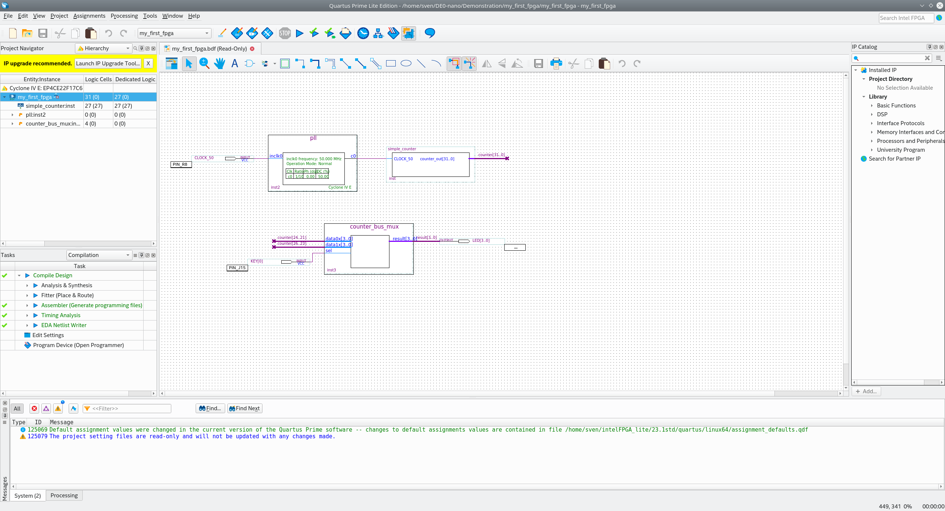Image resolution: width=945 pixels, height=511 pixels.
Task: Click the Project Navigator horizontal scrollbar
Action: click(x=78, y=244)
